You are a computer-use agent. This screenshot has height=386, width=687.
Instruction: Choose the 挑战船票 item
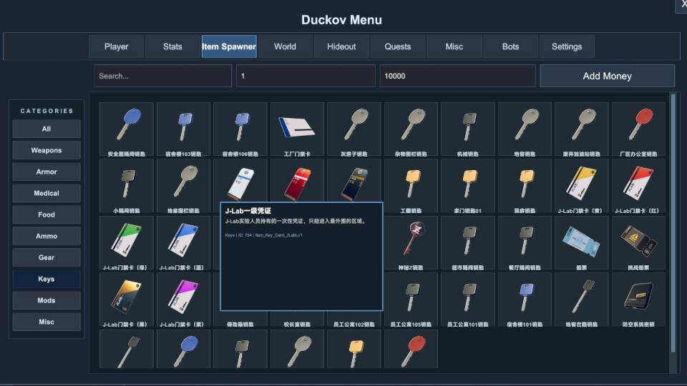click(x=638, y=242)
